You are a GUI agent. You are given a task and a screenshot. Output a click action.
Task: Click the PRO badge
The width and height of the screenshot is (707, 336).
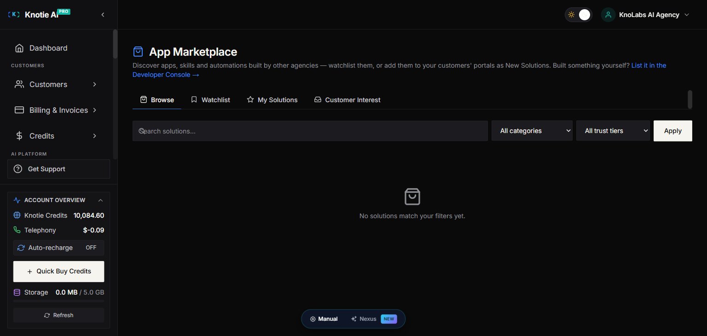(64, 11)
